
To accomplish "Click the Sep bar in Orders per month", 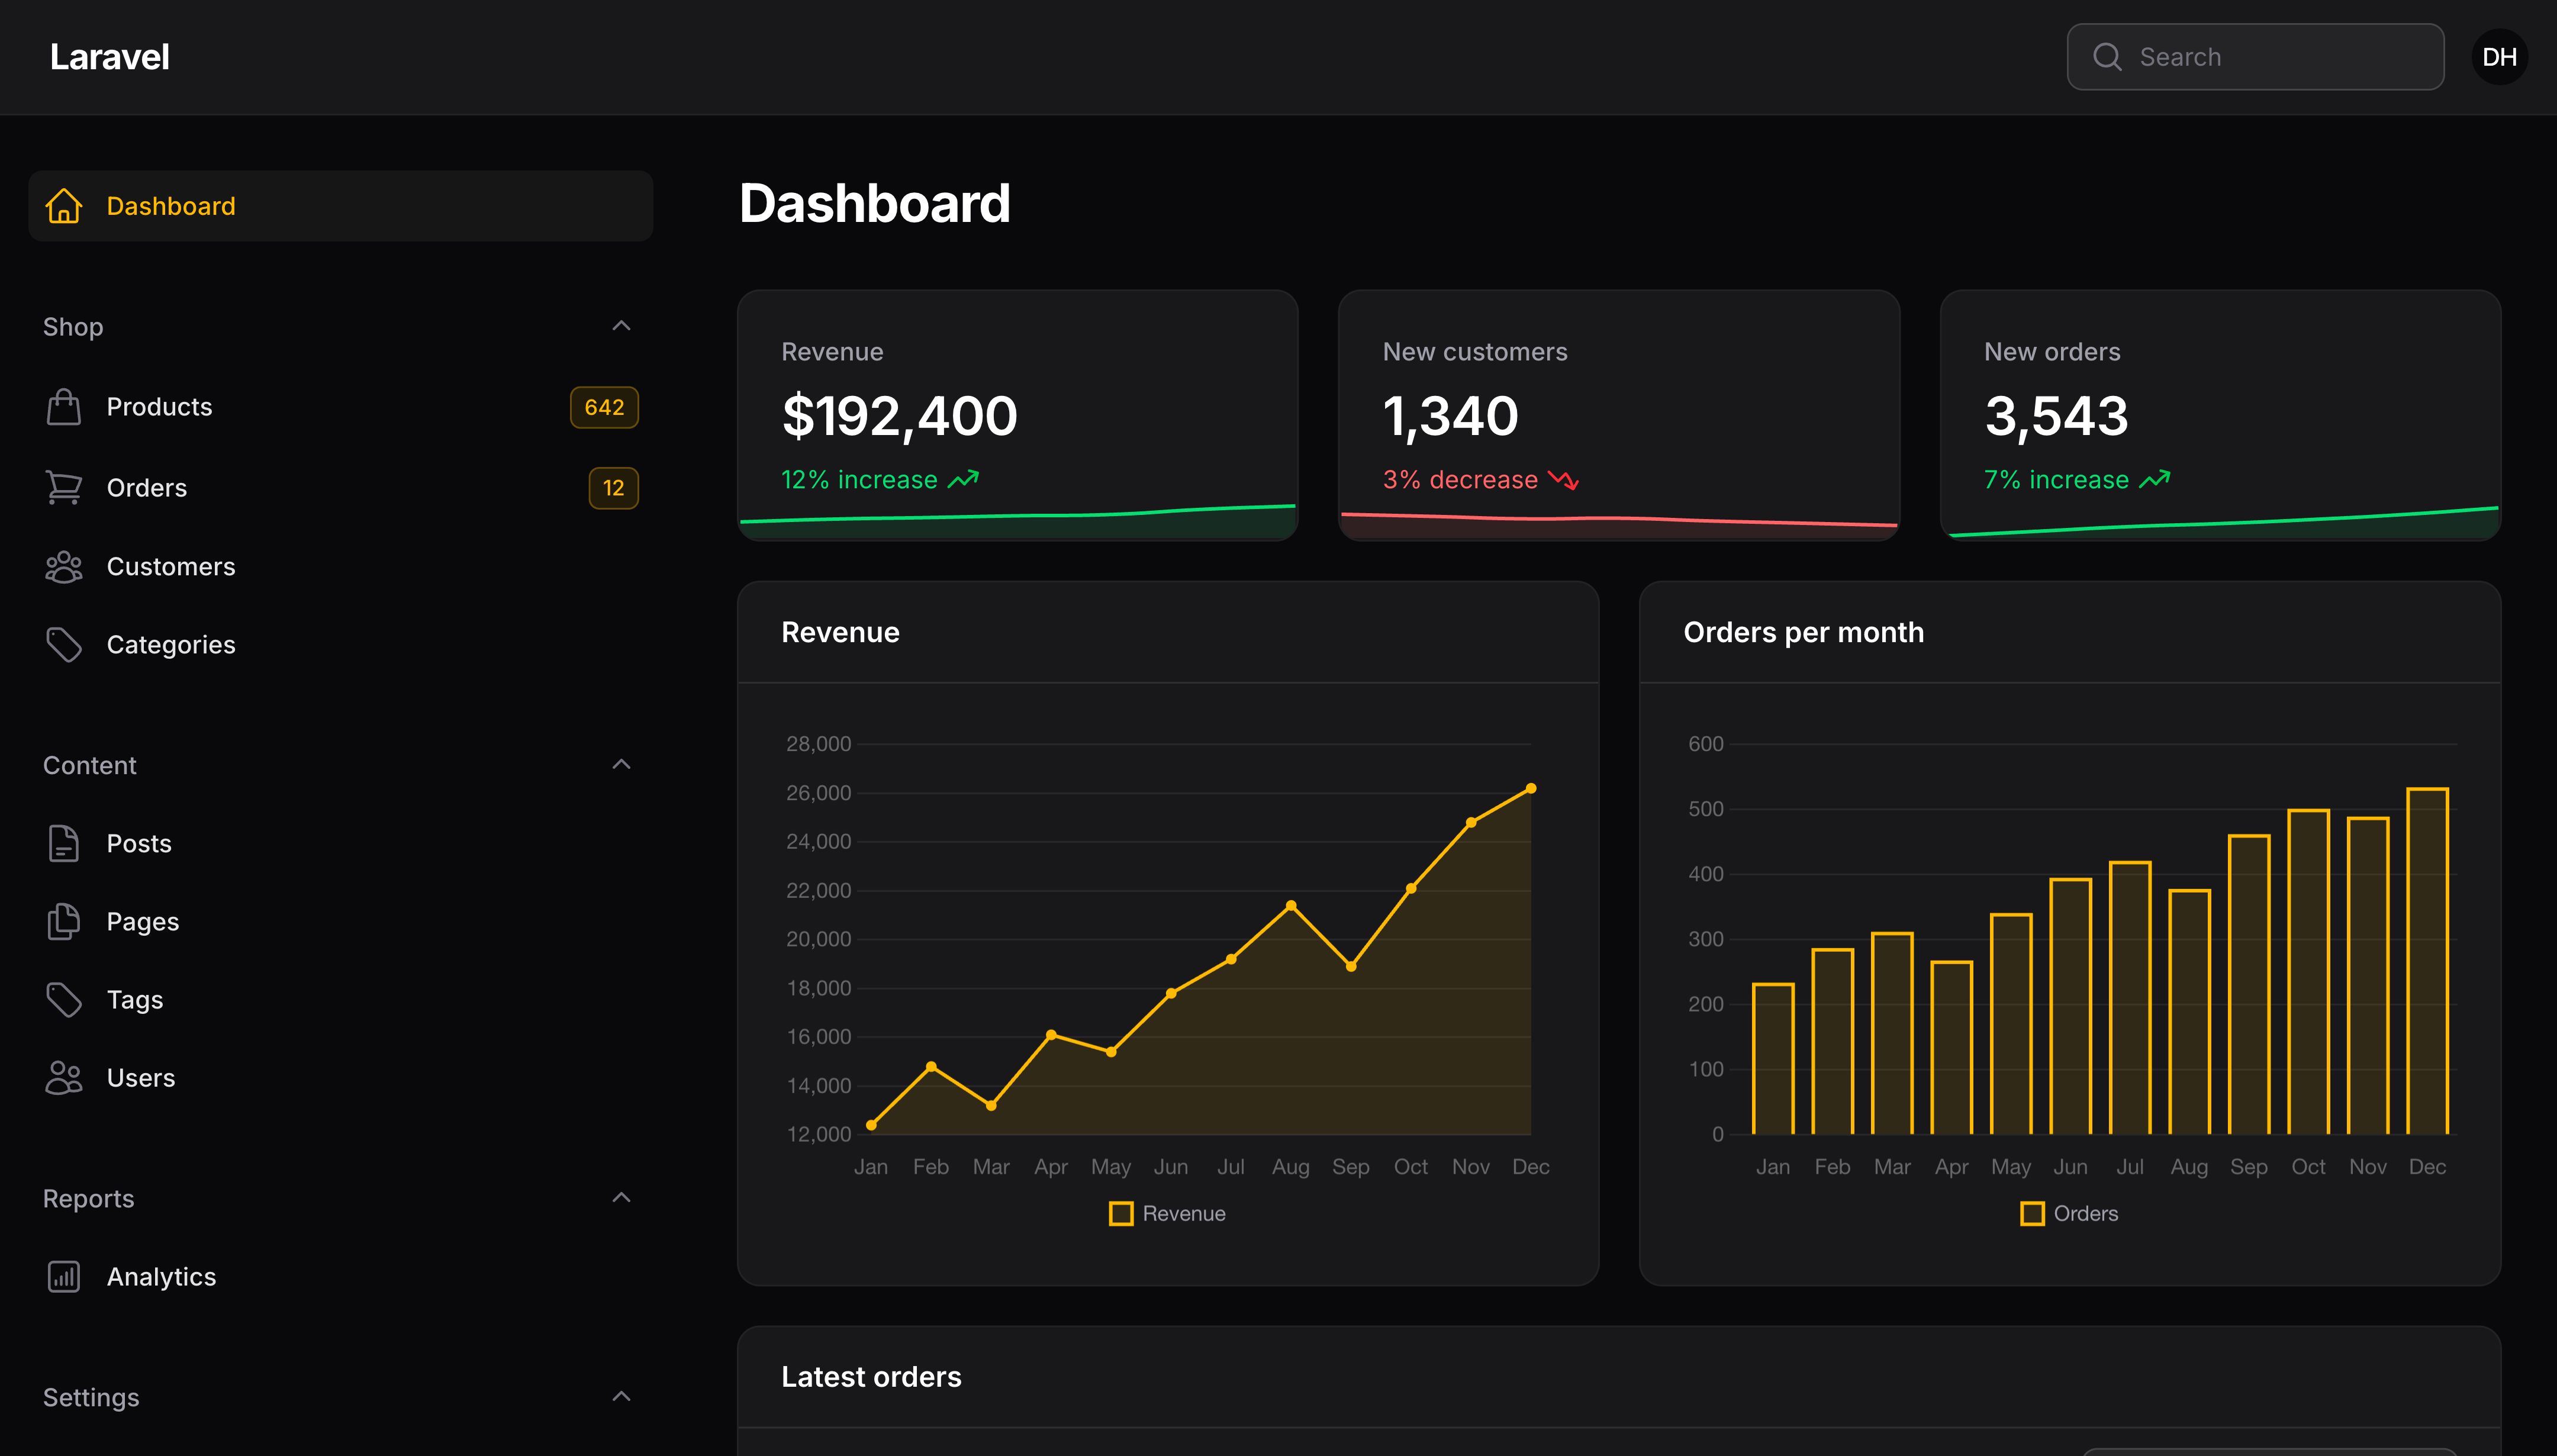I will coord(2249,984).
